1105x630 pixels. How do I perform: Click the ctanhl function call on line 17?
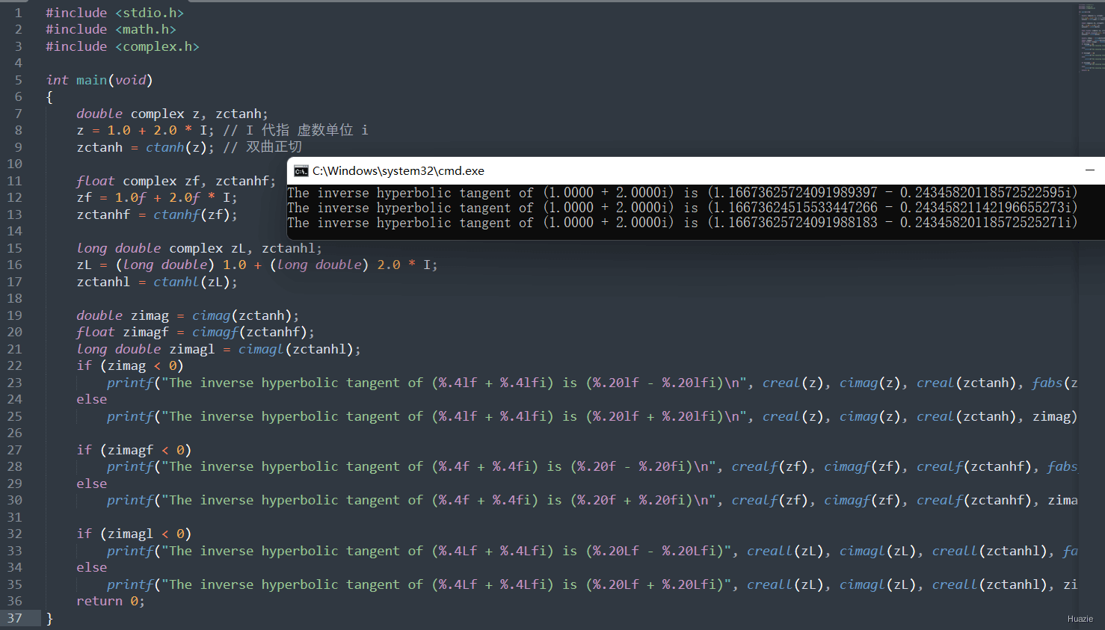click(x=176, y=282)
